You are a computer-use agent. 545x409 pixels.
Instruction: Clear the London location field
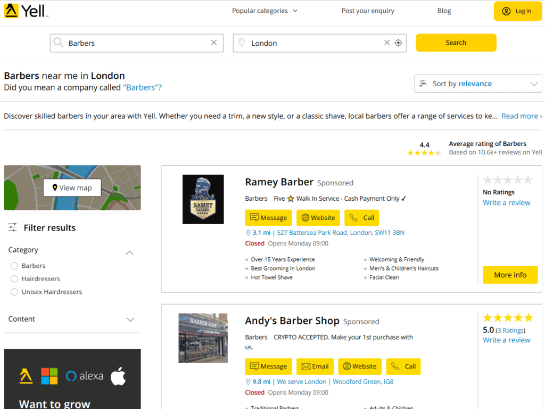tap(387, 43)
